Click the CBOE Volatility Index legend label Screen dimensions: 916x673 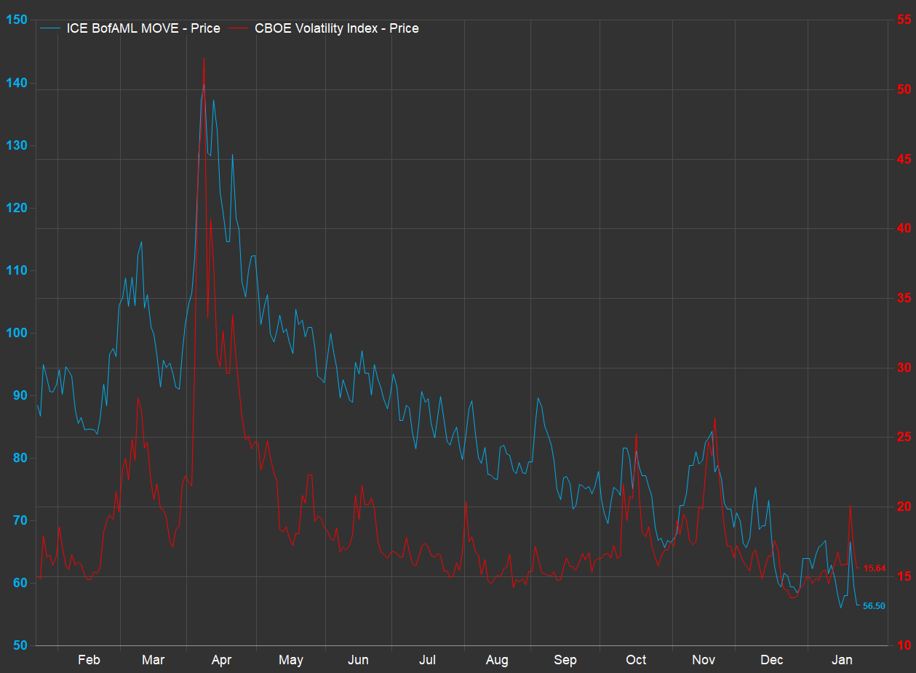(336, 28)
